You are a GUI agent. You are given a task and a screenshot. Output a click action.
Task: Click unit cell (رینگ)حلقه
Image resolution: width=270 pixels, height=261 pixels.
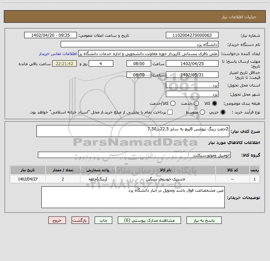[x=97, y=179]
